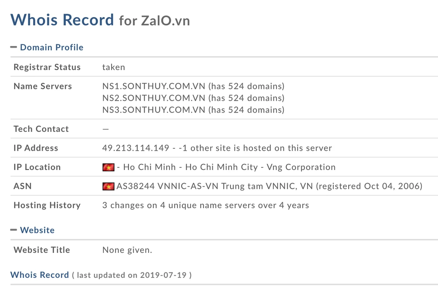
Task: Click the Registrar Status 'taken' value
Action: (x=113, y=67)
